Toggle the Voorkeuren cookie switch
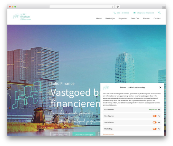Image resolution: width=173 pixels, height=146 pixels. coord(155,116)
